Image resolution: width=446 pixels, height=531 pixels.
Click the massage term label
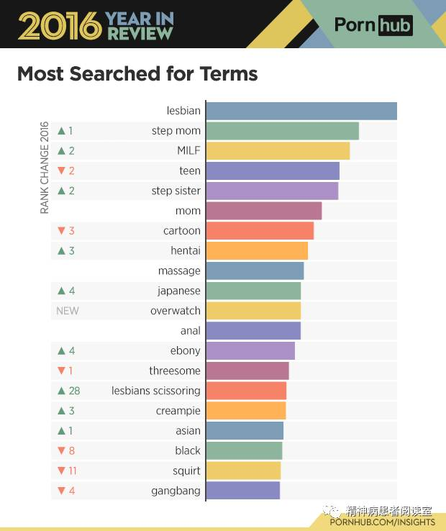click(179, 271)
